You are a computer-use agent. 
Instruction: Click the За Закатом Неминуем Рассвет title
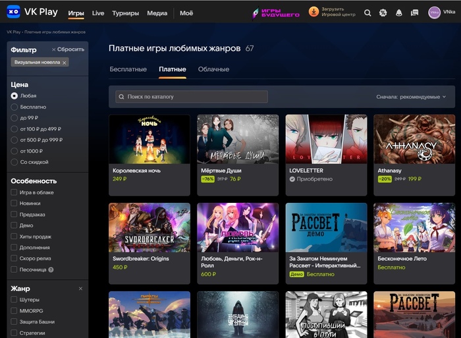325,262
